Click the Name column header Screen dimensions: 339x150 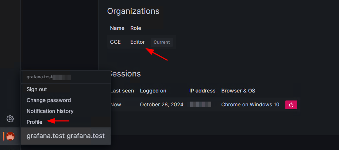[x=117, y=28]
